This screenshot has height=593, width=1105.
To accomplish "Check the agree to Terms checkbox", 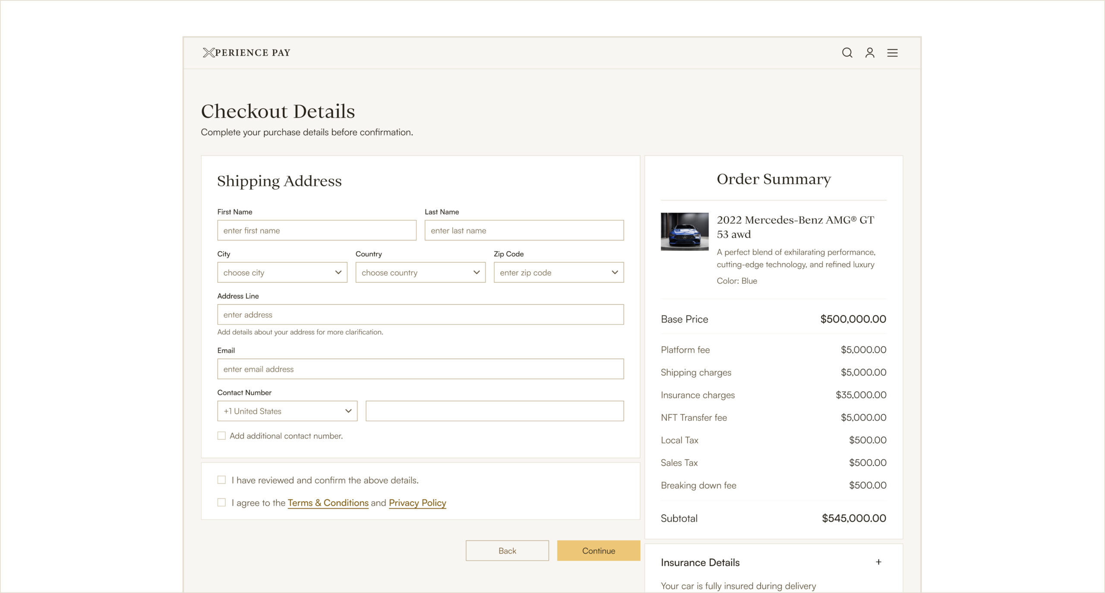I will (x=221, y=502).
